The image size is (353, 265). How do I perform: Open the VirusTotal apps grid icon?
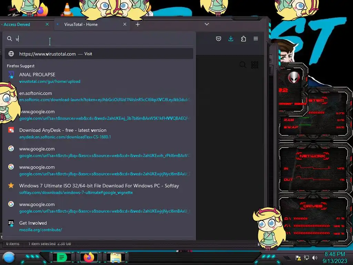point(255,65)
